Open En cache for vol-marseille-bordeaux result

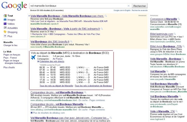[x=83, y=100]
